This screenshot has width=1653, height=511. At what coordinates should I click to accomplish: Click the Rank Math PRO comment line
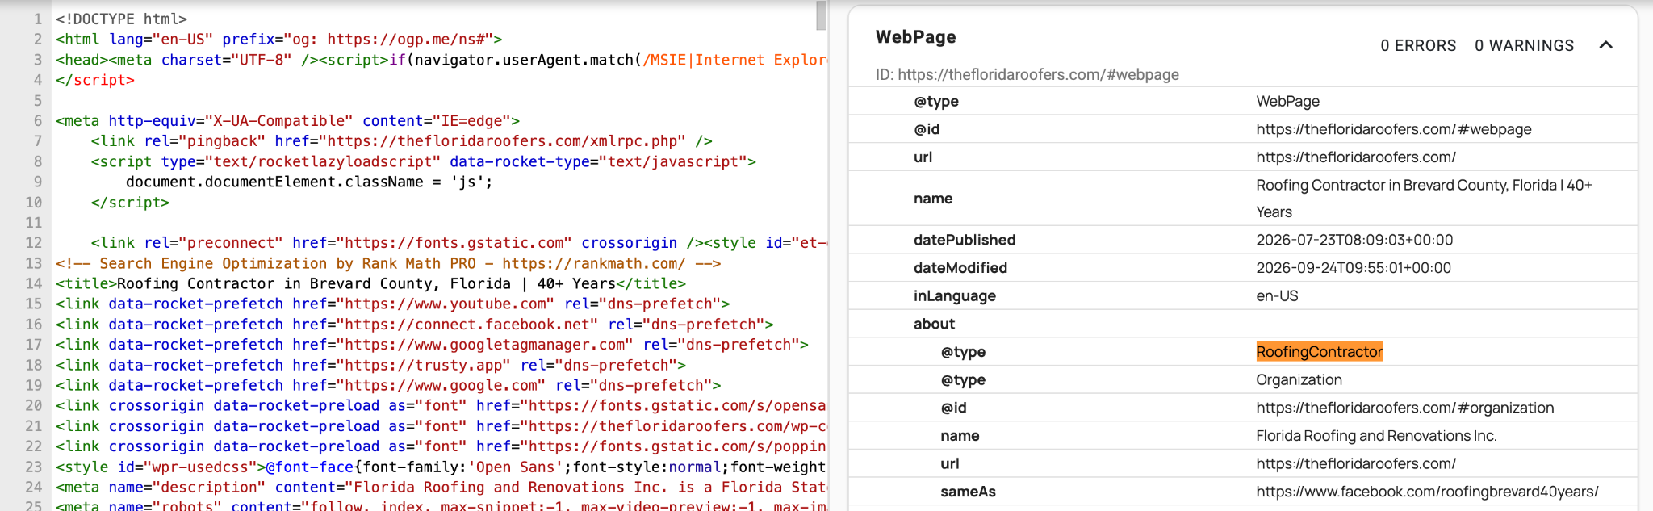point(388,263)
